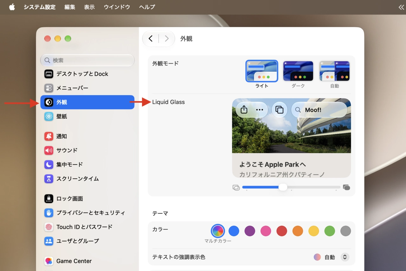The width and height of the screenshot is (406, 271).
Task: Go back with the left chevron
Action: [151, 39]
